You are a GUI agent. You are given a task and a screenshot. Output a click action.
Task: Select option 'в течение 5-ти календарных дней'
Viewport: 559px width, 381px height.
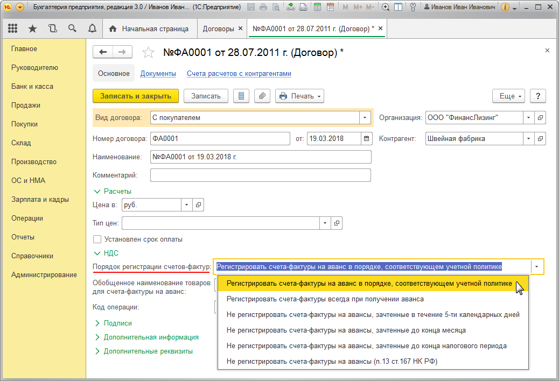pos(373,315)
